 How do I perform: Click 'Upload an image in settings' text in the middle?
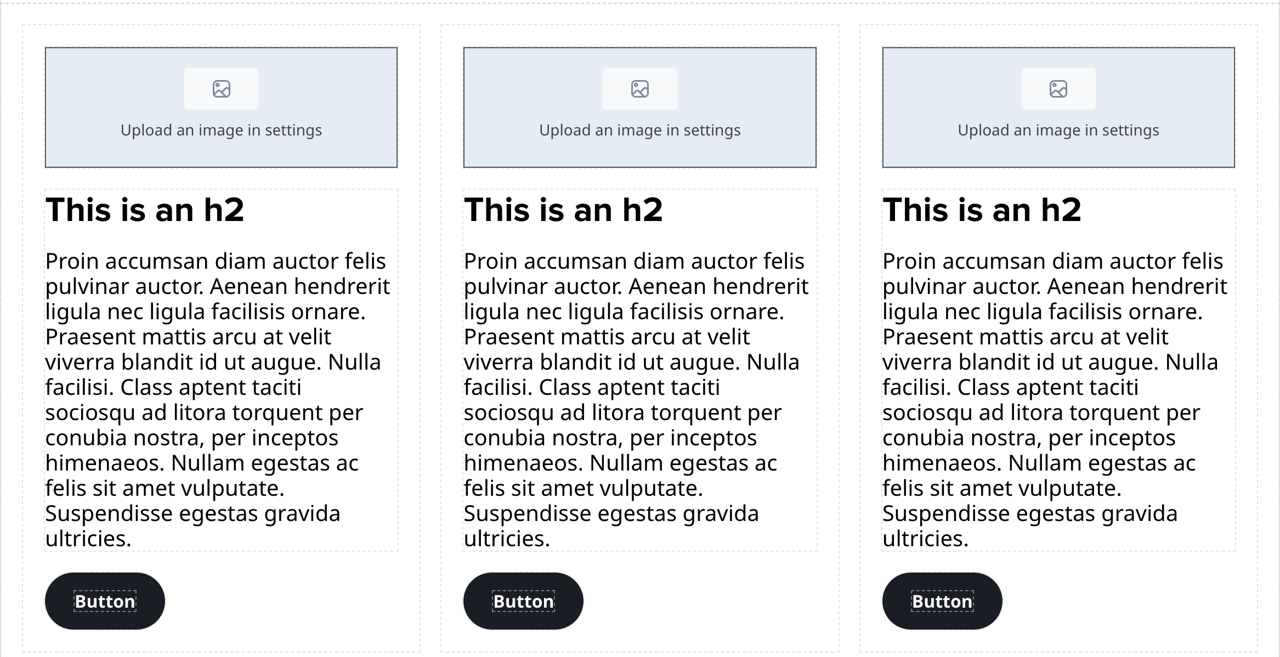(x=639, y=130)
